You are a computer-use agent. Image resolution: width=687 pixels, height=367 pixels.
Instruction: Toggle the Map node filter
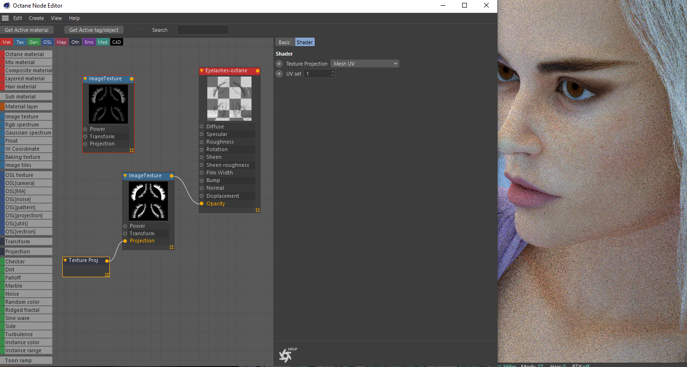[x=61, y=42]
